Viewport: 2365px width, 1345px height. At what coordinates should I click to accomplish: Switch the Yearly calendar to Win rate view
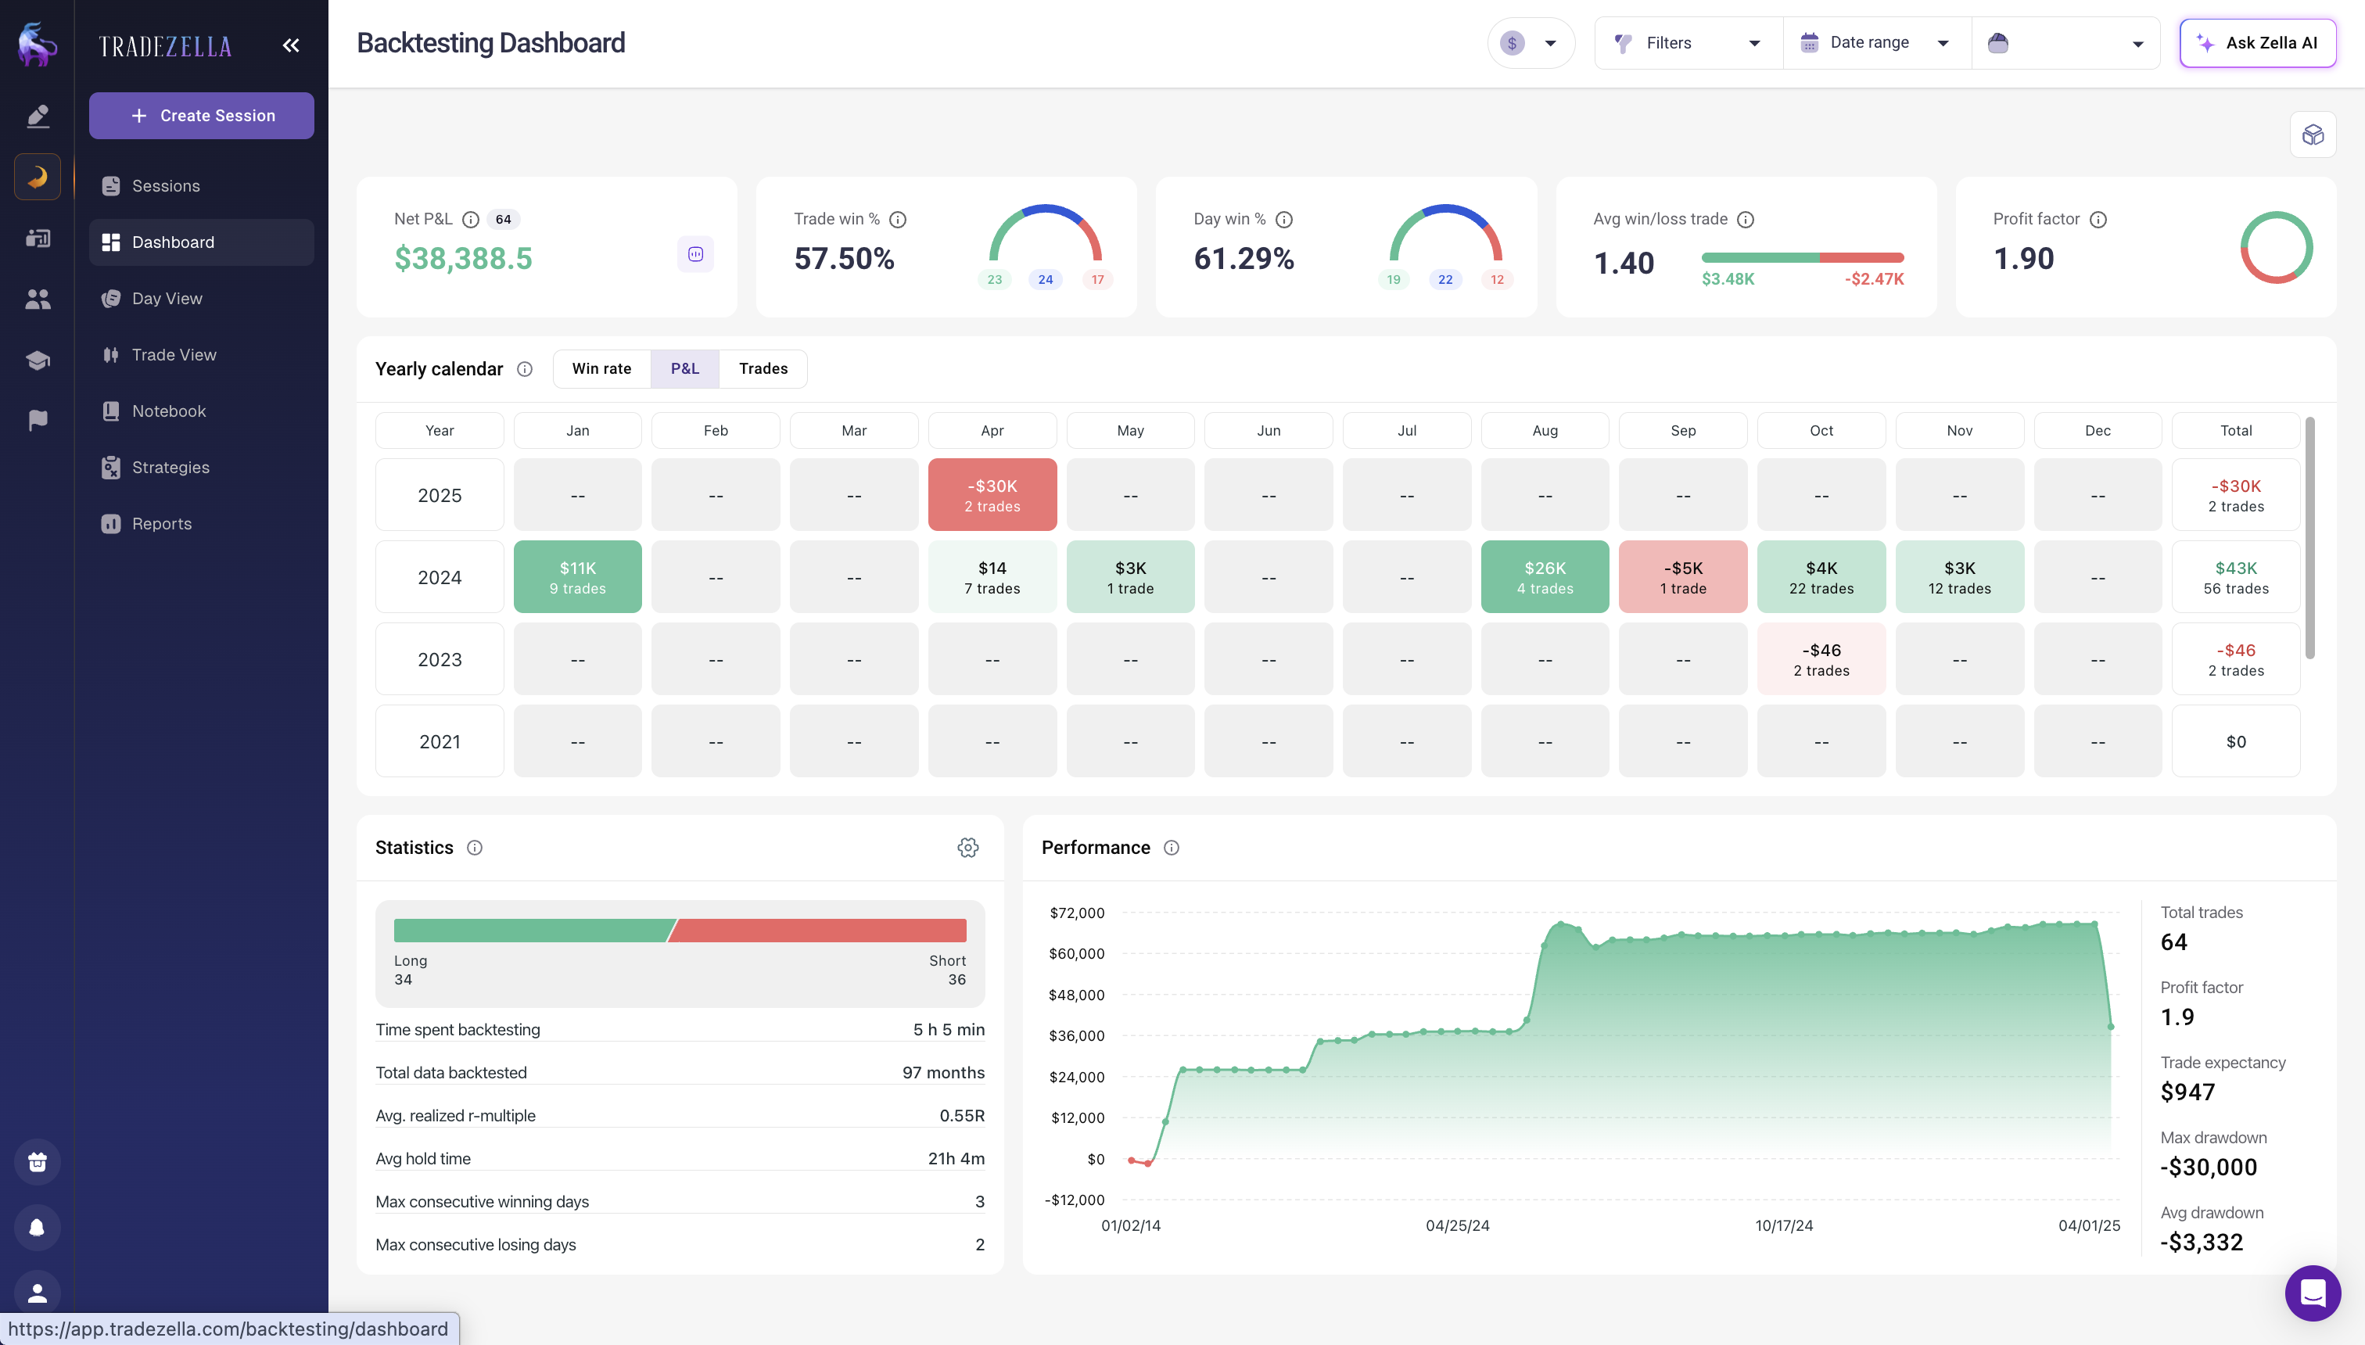click(x=601, y=368)
